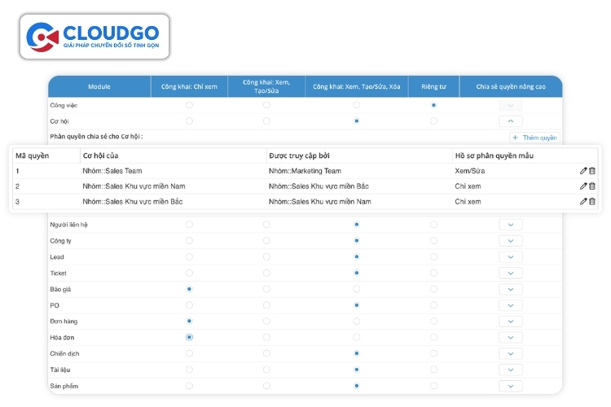This screenshot has height=407, width=611.
Task: Click Nhóm::Sales Team cell in rule 1
Action: point(113,171)
